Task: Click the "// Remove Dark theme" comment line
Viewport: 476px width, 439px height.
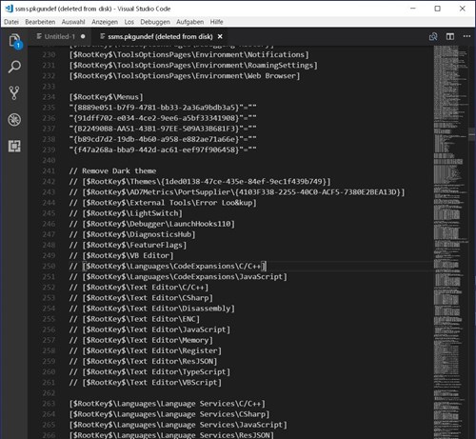Action: point(112,171)
